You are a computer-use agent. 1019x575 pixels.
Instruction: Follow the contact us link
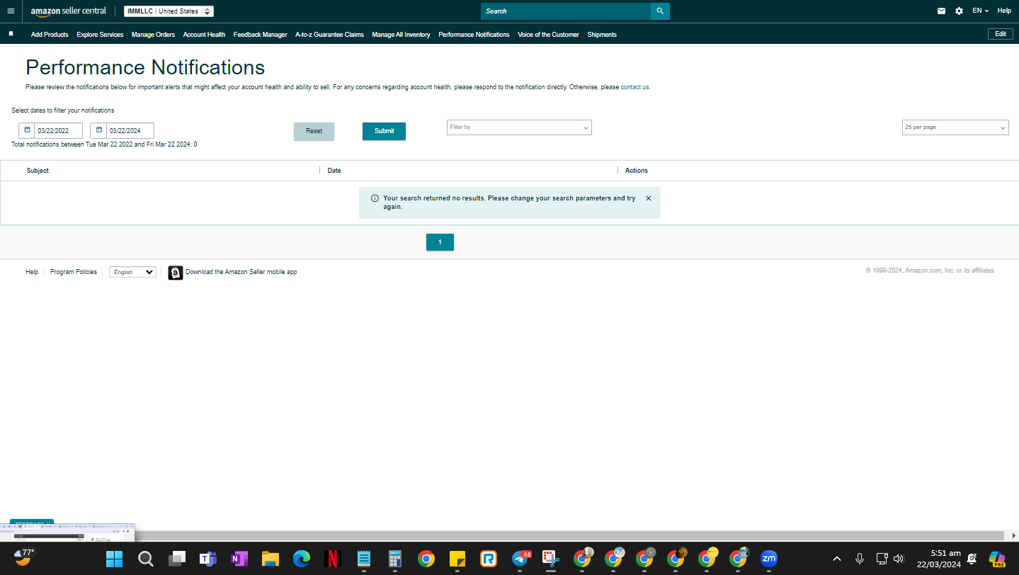point(634,87)
